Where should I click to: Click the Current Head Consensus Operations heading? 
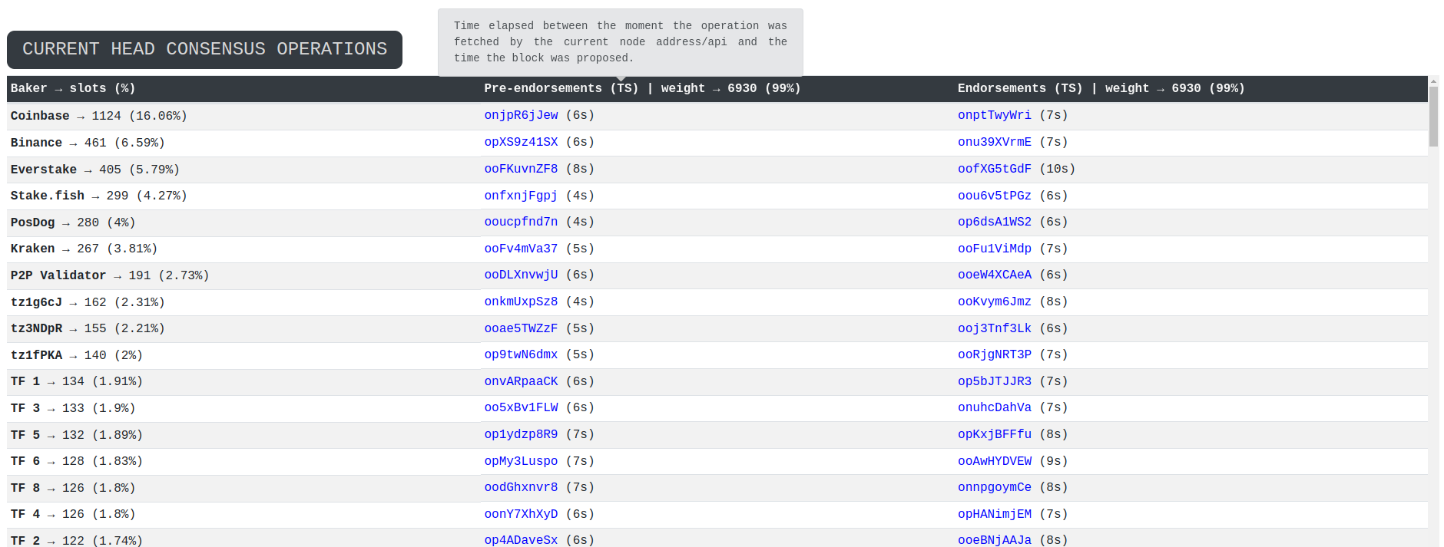coord(204,49)
